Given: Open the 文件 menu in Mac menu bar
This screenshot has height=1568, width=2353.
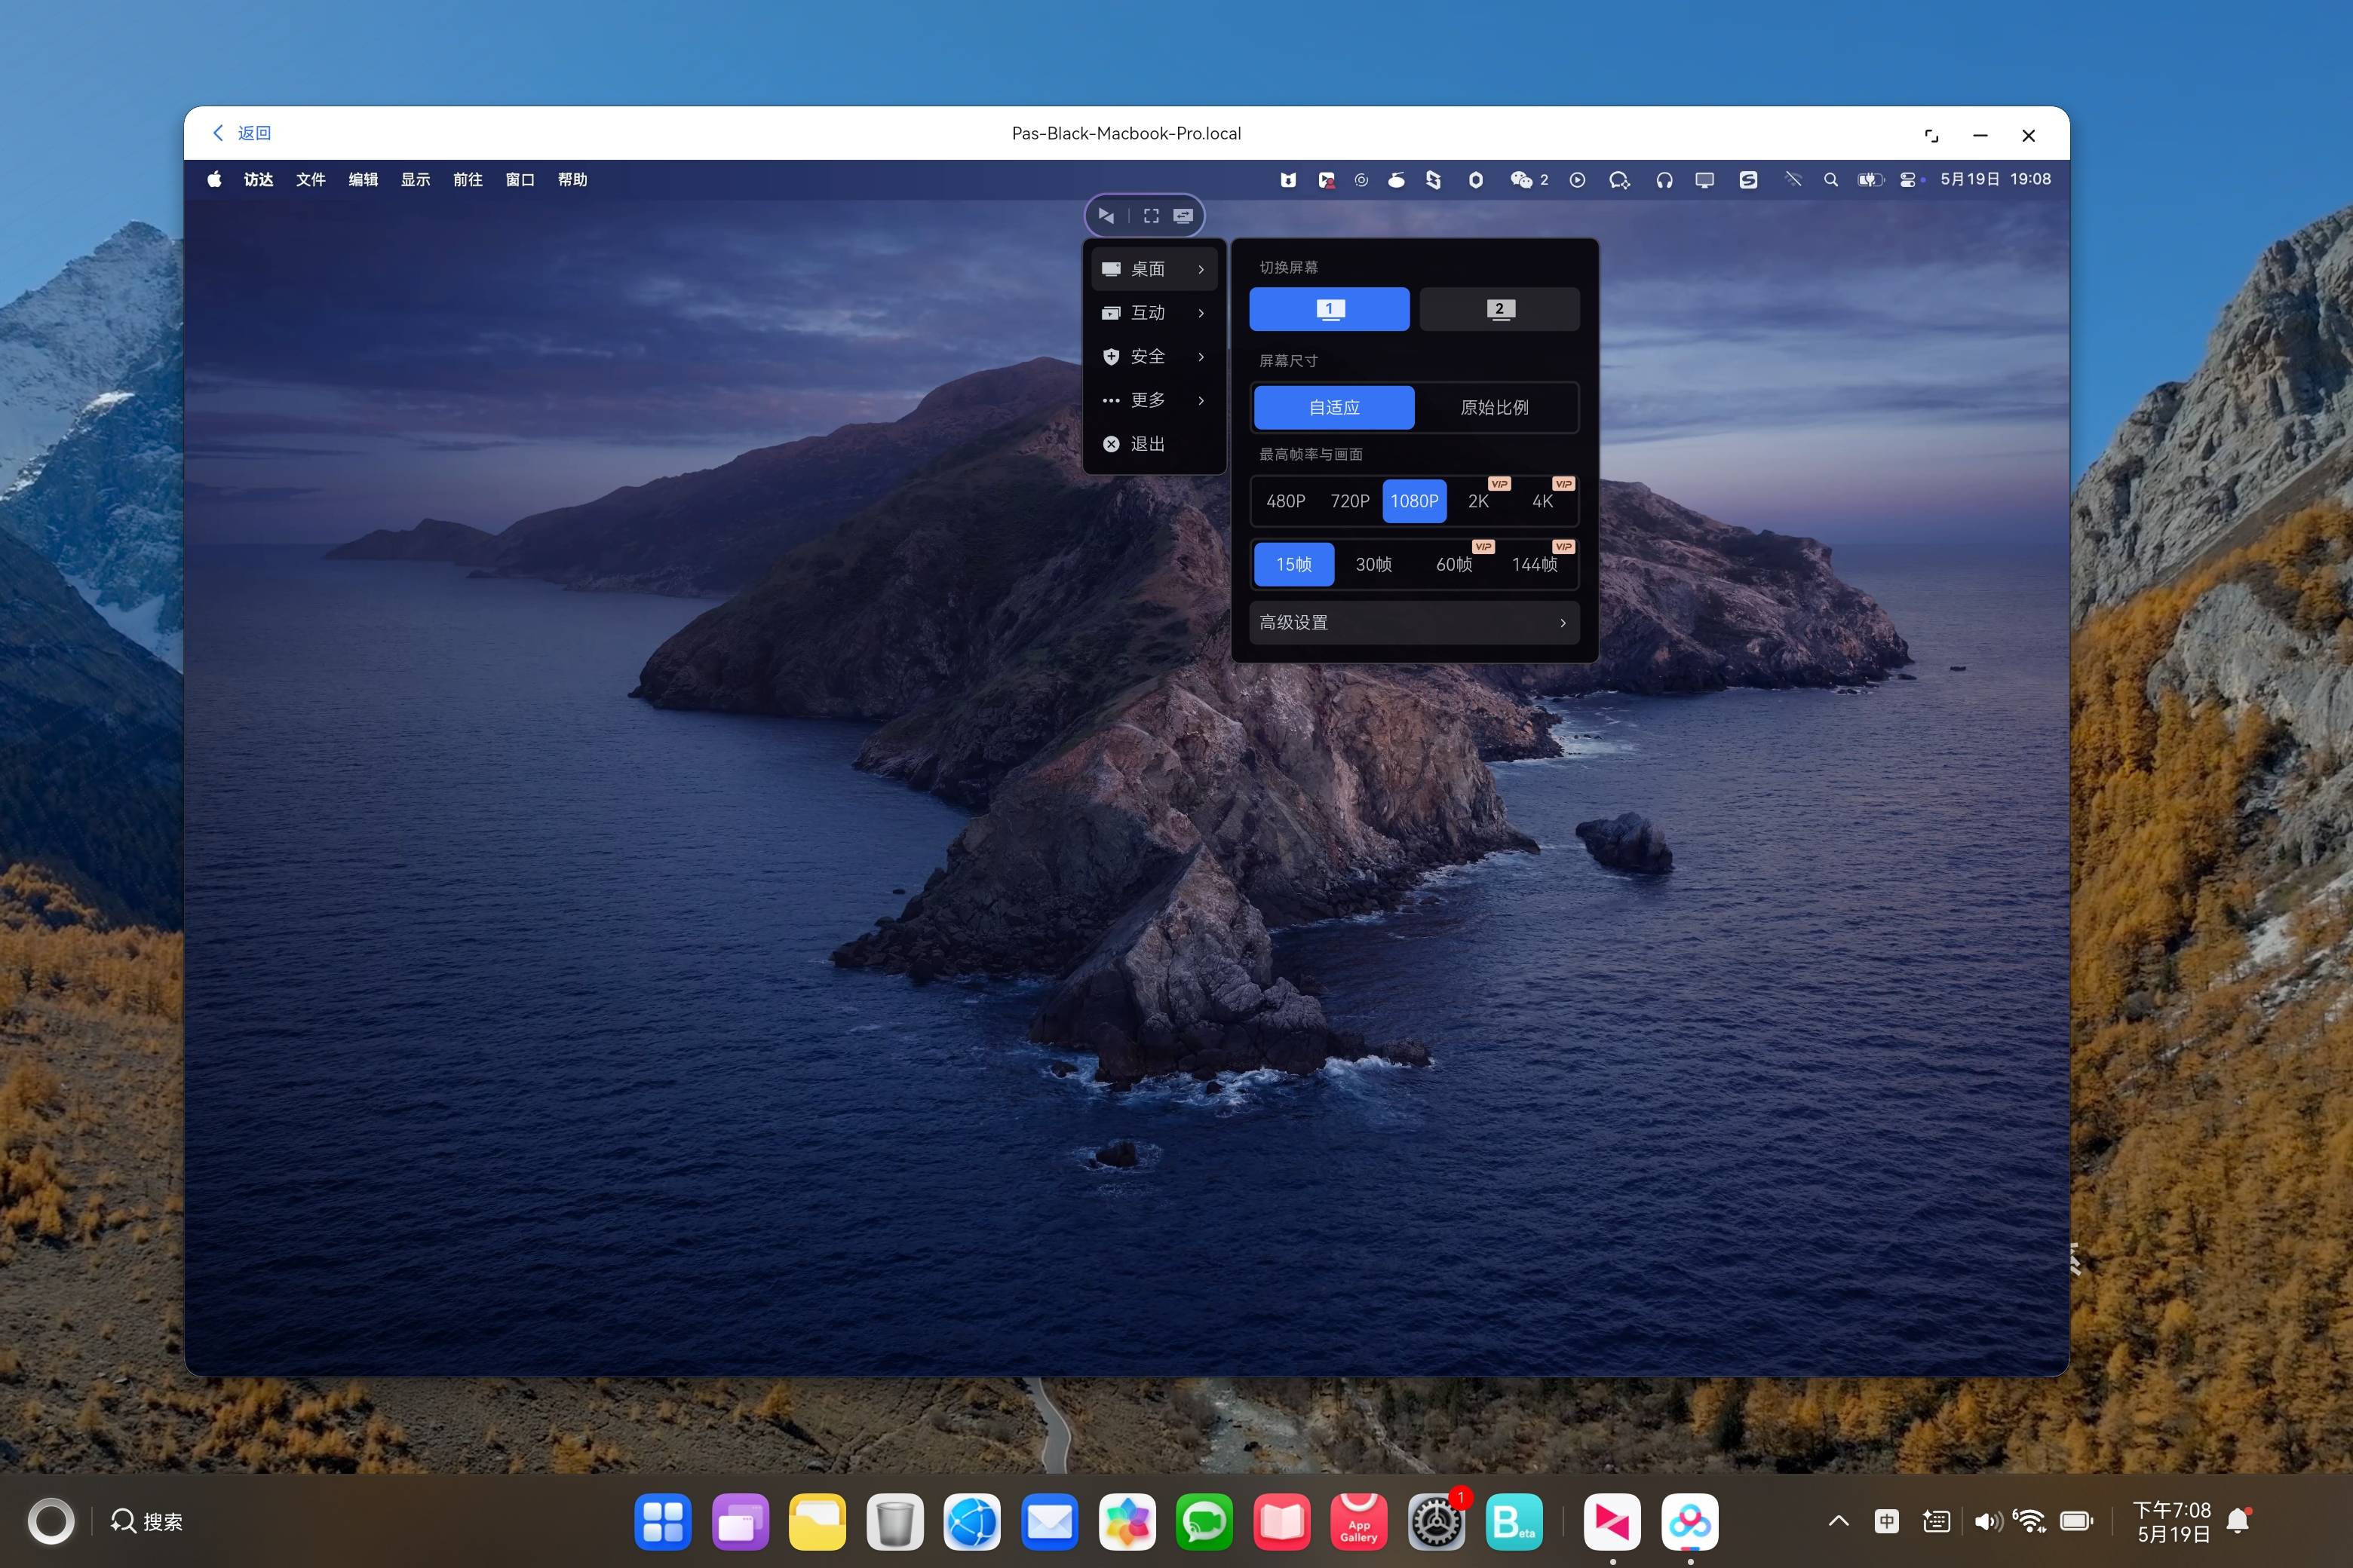Looking at the screenshot, I should tap(310, 180).
